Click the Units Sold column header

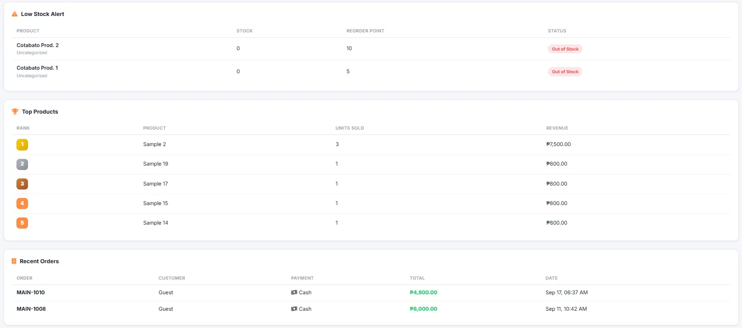(350, 128)
